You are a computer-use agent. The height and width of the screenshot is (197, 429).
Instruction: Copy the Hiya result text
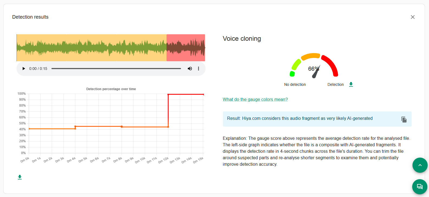(404, 119)
